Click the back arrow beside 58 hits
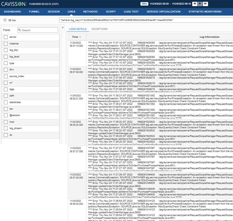This screenshot has height=221, width=233. coord(5,20)
